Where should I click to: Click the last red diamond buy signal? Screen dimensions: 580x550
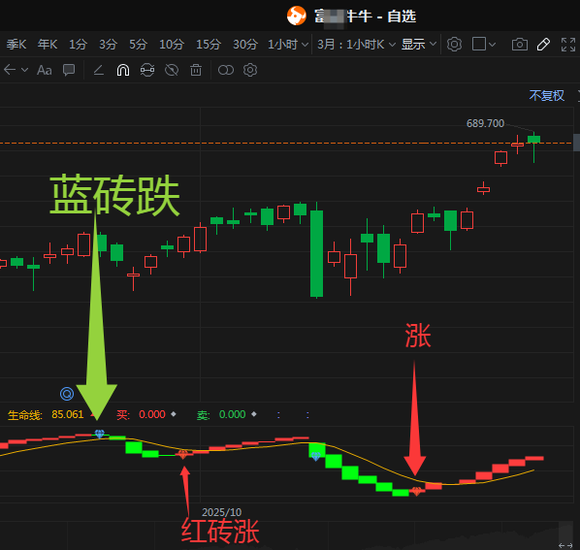coord(416,491)
